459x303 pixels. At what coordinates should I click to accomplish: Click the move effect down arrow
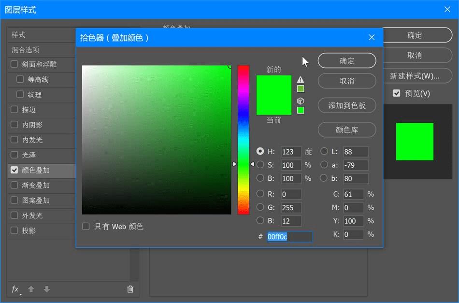click(x=47, y=289)
